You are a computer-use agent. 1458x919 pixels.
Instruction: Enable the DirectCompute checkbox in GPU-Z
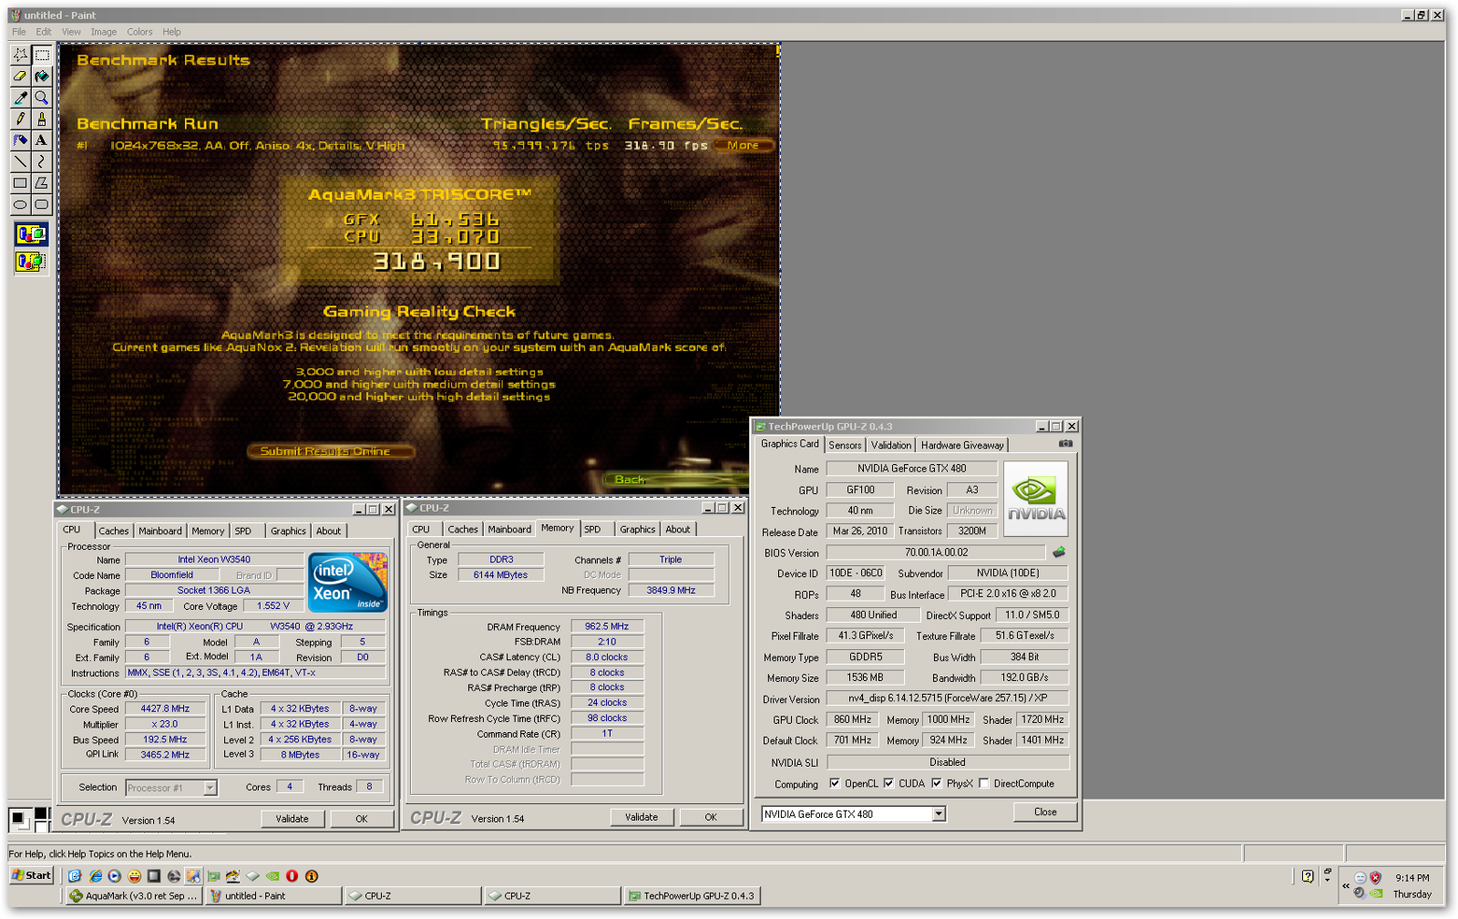pos(983,783)
